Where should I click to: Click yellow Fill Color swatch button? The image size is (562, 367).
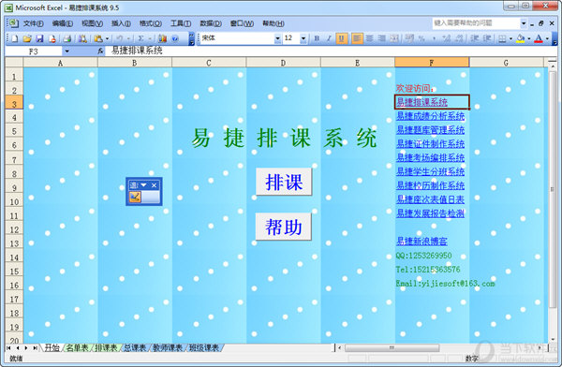click(521, 38)
